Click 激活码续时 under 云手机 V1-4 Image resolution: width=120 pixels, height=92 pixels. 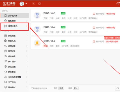[x=93, y=32]
